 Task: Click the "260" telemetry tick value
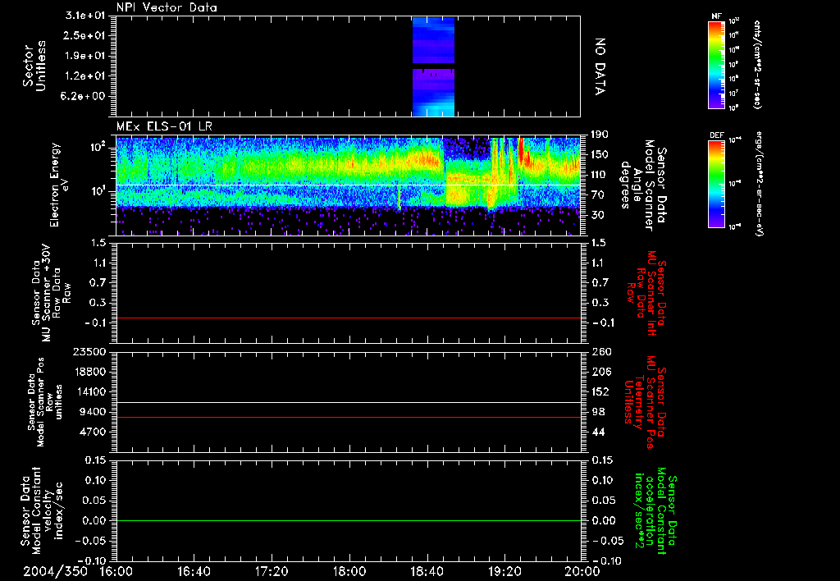[600, 351]
